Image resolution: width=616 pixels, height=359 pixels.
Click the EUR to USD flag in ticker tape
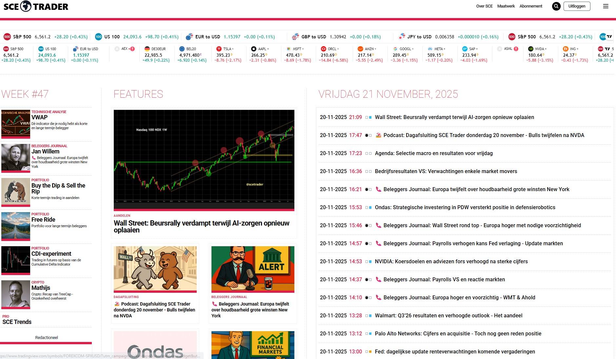tap(189, 37)
